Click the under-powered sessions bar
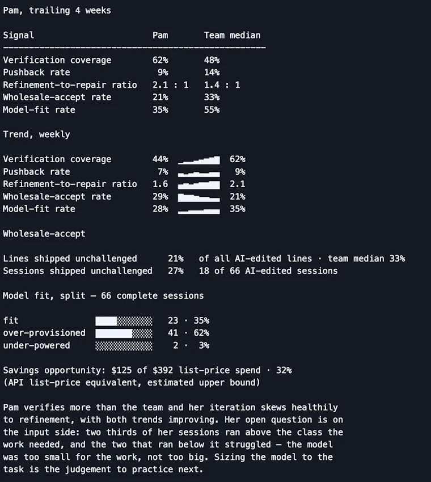This screenshot has width=431, height=482. tap(124, 346)
